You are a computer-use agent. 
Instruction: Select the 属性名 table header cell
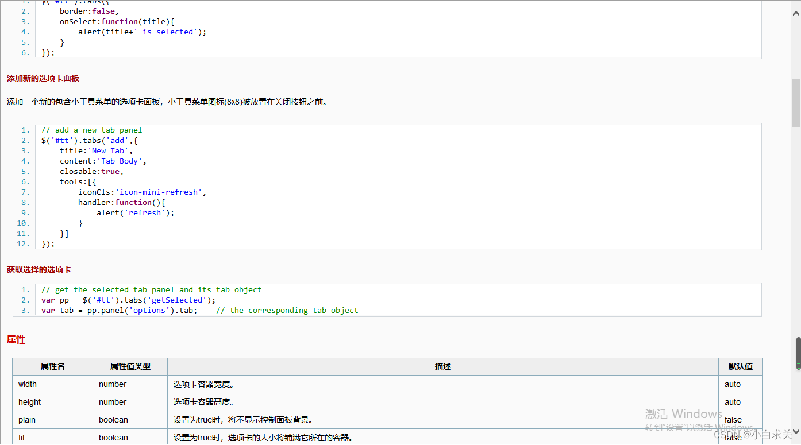tap(52, 366)
